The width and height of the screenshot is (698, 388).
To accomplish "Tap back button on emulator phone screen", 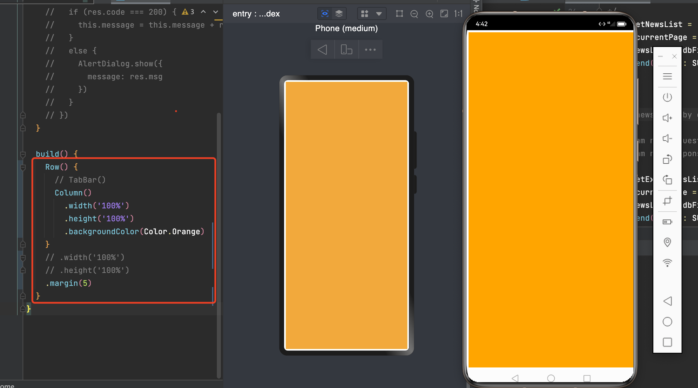I will point(515,378).
